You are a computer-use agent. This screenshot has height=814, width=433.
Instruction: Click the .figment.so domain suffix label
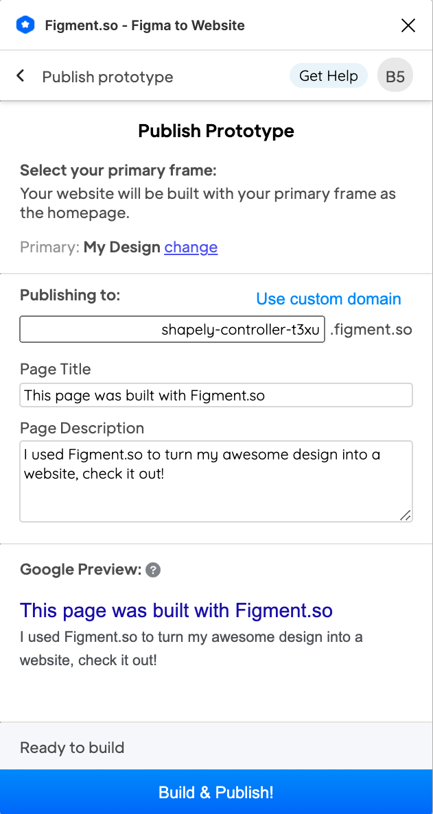[x=371, y=329]
